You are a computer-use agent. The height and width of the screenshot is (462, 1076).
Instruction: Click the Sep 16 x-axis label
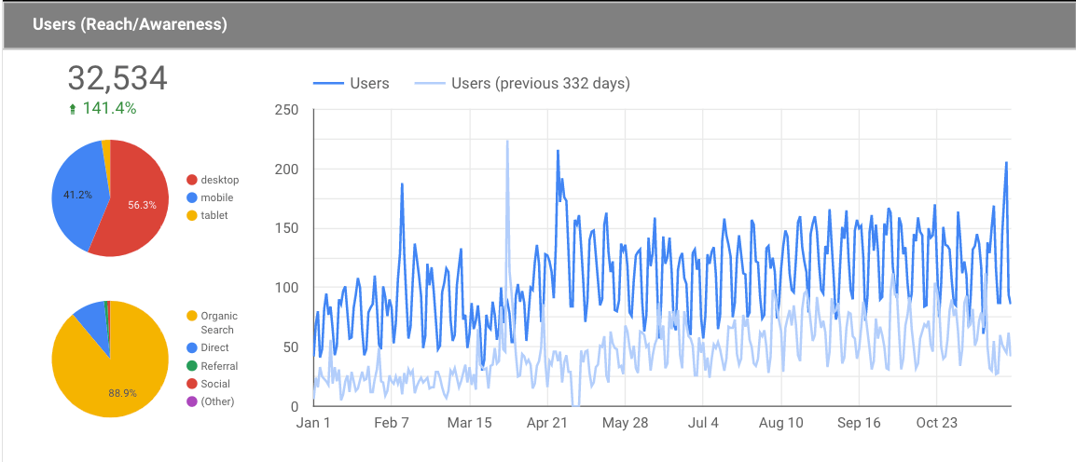tap(860, 423)
